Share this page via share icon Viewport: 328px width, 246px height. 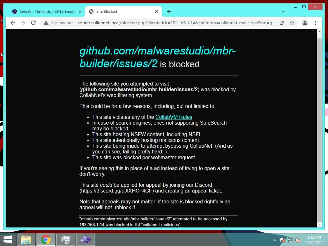coord(282,23)
